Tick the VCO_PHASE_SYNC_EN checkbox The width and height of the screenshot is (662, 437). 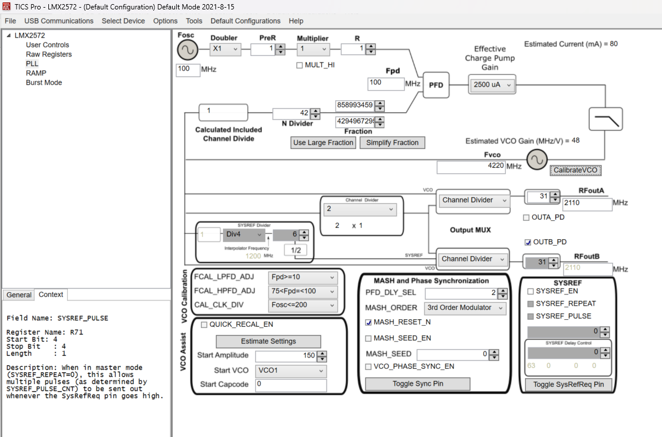pos(368,366)
